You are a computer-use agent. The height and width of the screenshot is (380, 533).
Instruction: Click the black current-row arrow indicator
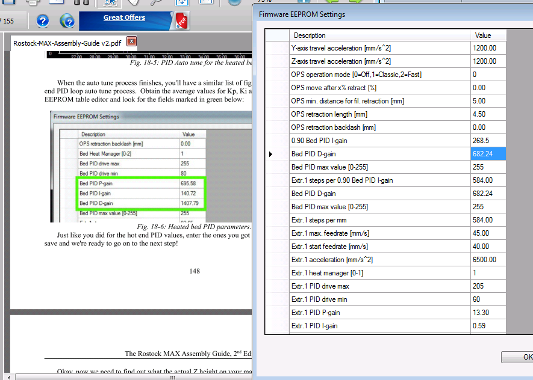coord(270,155)
